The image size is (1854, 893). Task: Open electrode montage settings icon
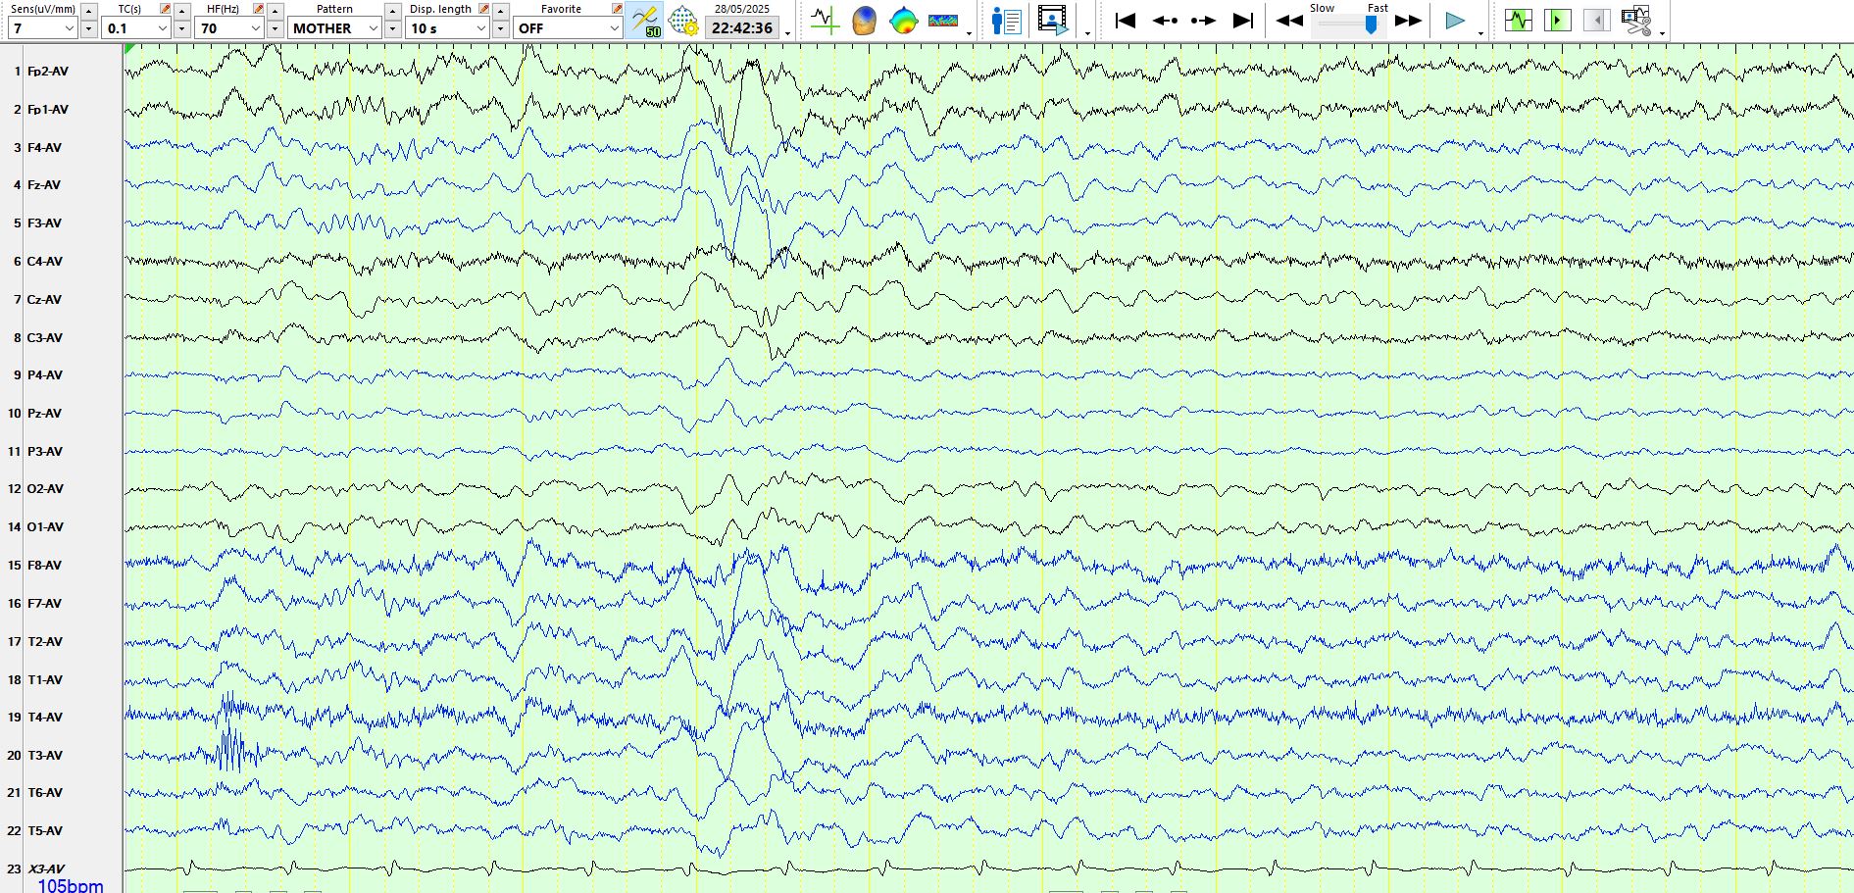point(683,21)
